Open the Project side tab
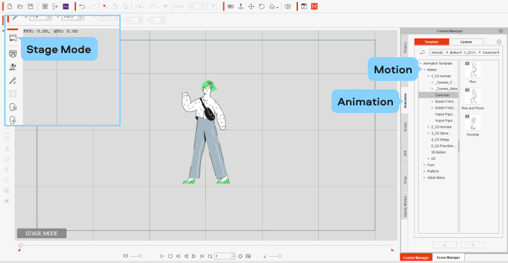The image size is (508, 263). (405, 48)
